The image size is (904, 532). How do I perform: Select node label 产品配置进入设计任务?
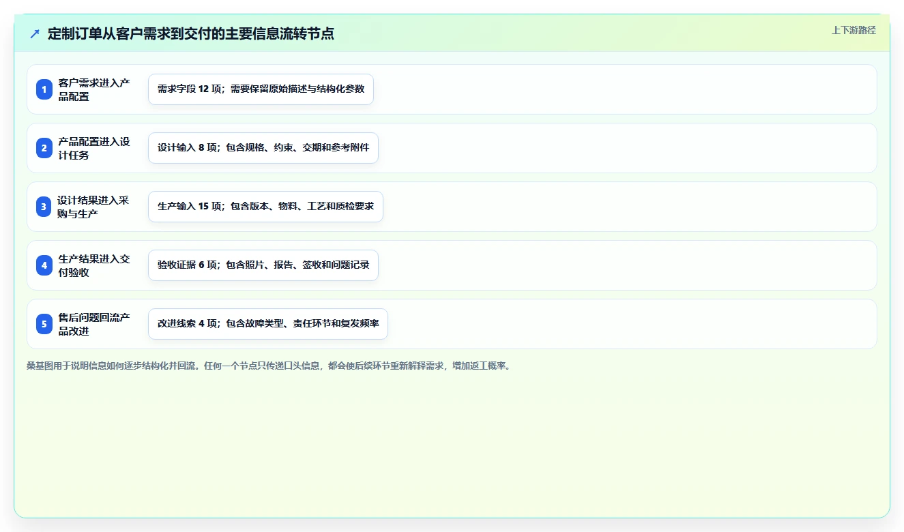[94, 148]
